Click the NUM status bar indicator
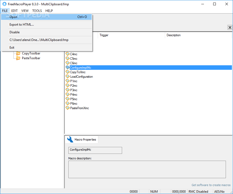Viewport: 233px width, 194px height. [154, 191]
